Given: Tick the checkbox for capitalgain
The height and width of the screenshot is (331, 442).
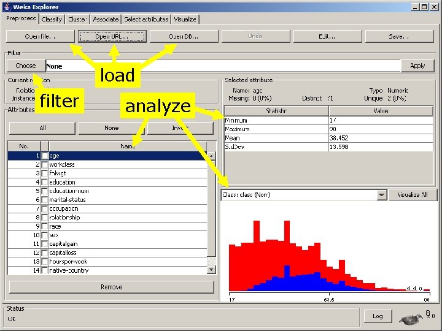Looking at the screenshot, I should [x=45, y=244].
